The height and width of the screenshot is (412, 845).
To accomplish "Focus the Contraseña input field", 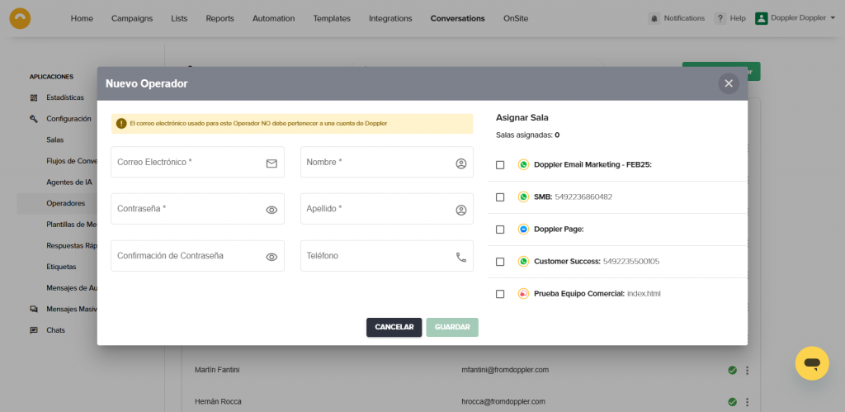I will 197,209.
